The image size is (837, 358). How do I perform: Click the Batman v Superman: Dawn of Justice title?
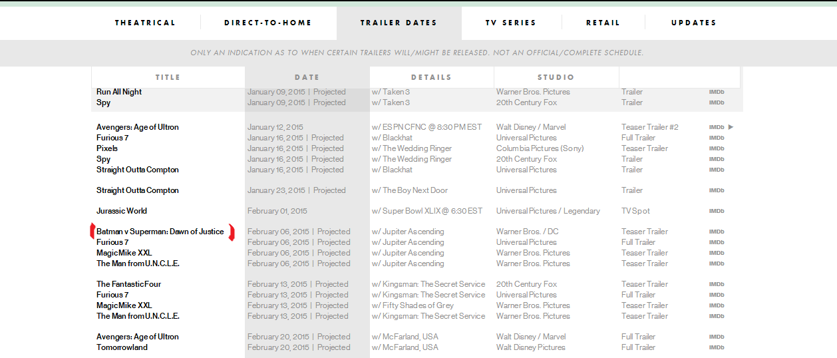(x=160, y=232)
